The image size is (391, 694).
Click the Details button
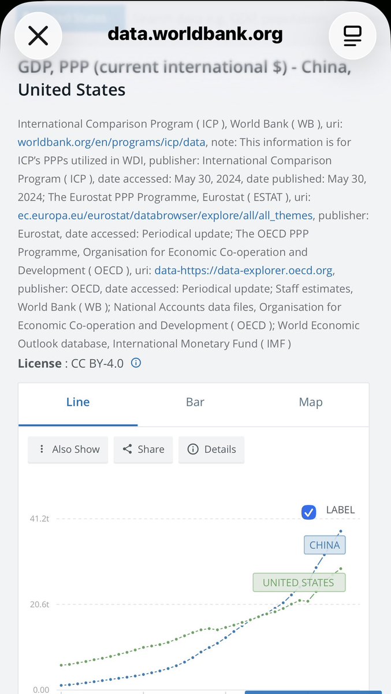click(x=211, y=449)
